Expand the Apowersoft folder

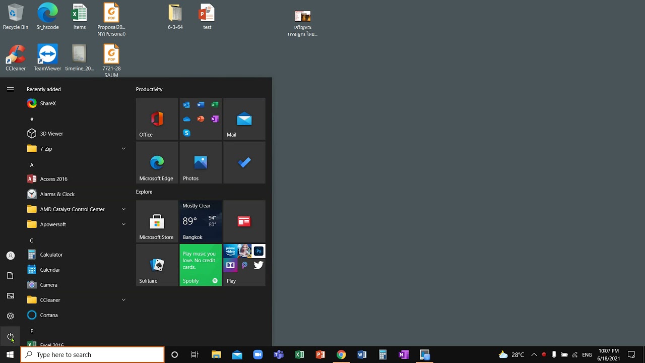coord(77,224)
